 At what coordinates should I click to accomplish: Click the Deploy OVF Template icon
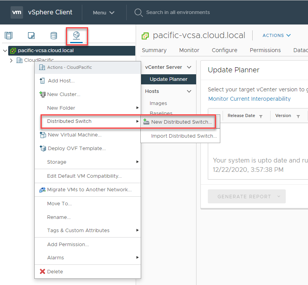click(x=43, y=148)
